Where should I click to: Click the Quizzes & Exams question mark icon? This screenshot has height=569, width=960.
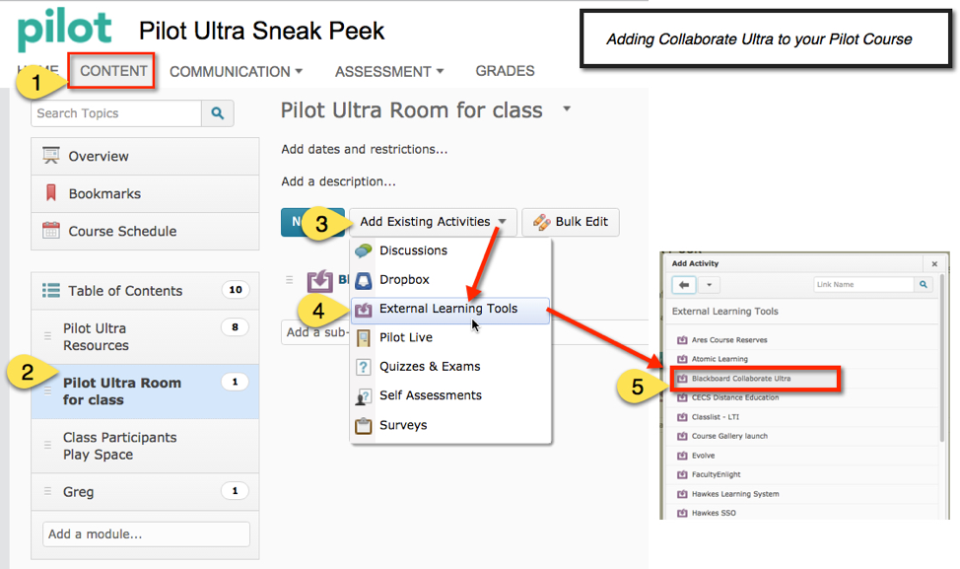tap(363, 367)
